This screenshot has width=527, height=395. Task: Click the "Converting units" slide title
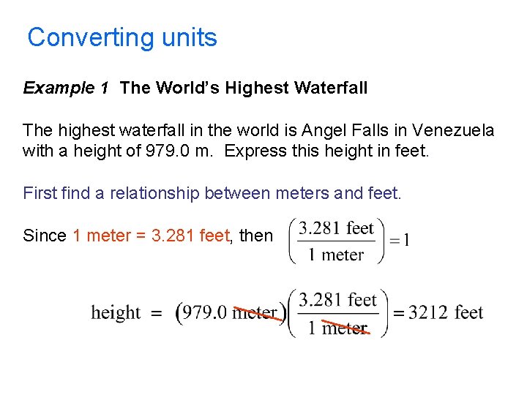pyautogui.click(x=122, y=37)
